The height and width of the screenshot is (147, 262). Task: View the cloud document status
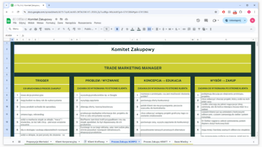click(x=66, y=19)
